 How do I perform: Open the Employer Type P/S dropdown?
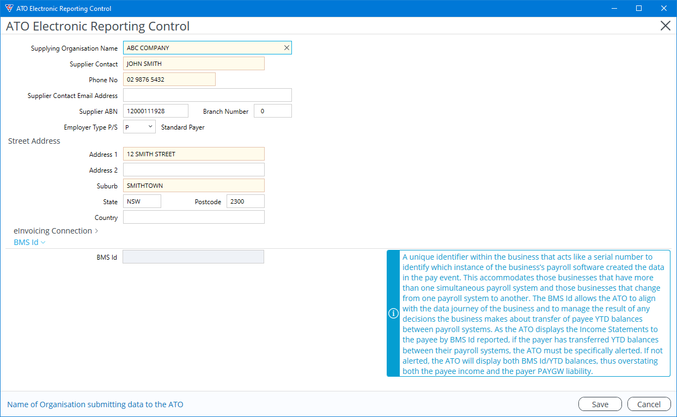[x=139, y=127]
